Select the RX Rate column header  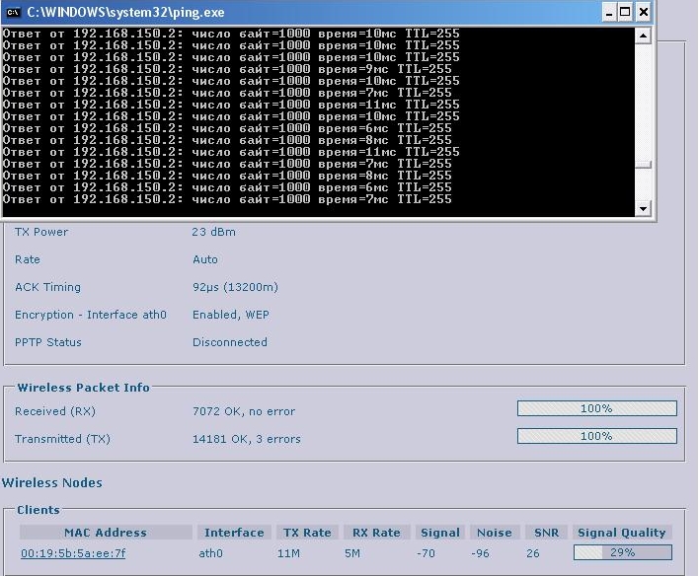(x=376, y=533)
